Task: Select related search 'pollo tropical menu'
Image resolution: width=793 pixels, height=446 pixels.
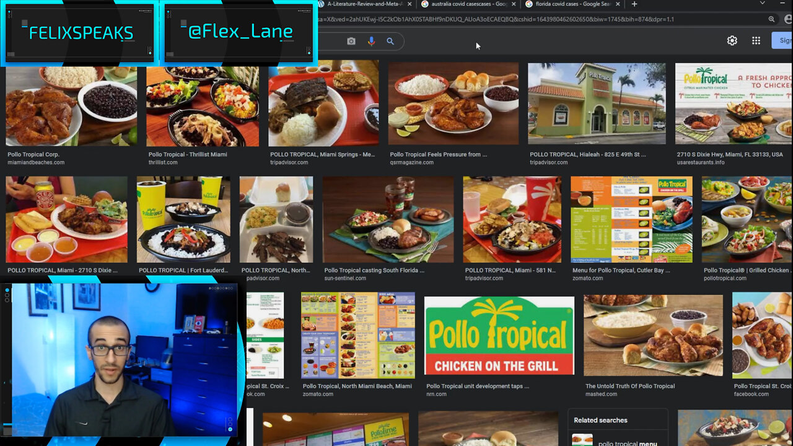Action: [618, 440]
